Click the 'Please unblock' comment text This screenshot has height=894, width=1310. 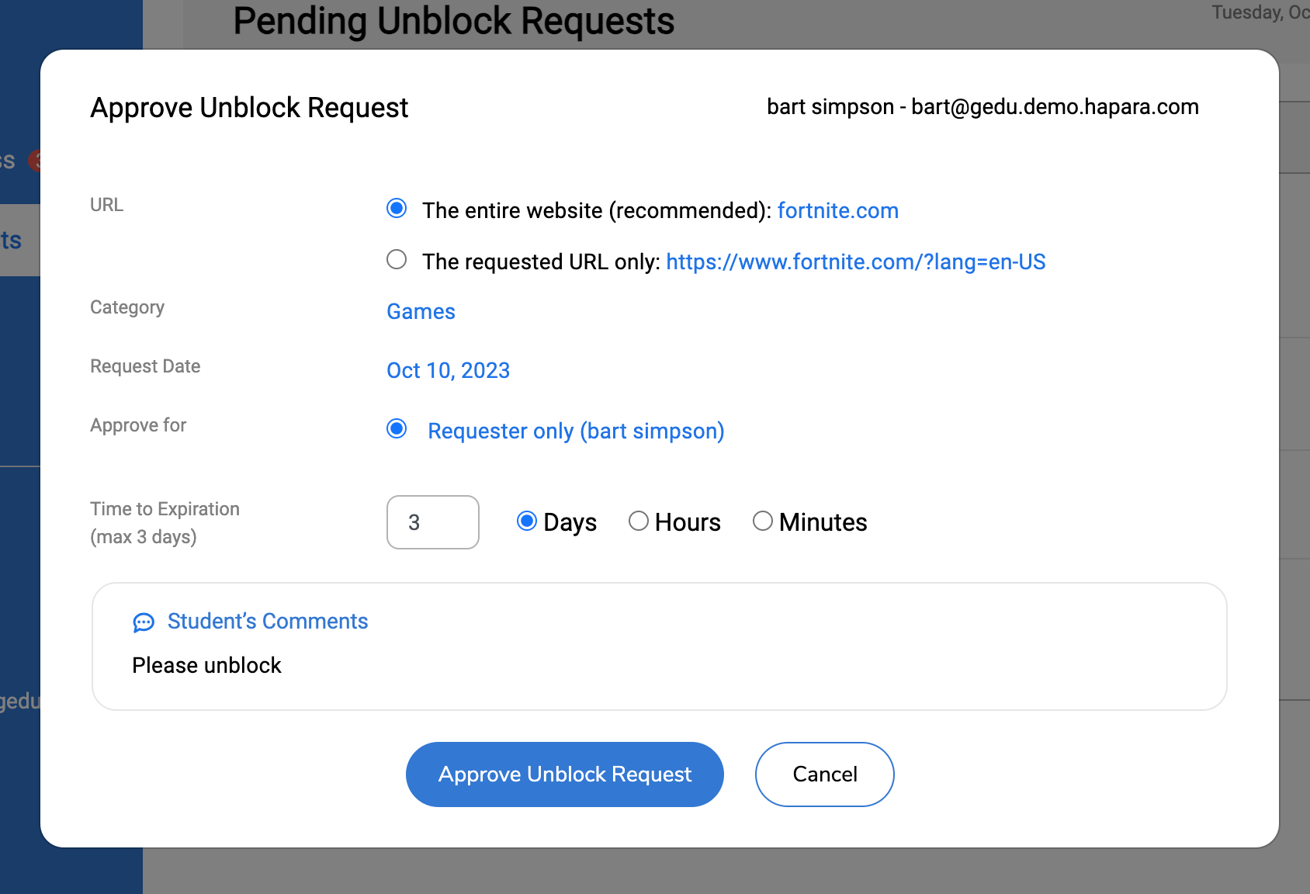(x=206, y=665)
